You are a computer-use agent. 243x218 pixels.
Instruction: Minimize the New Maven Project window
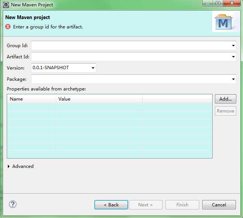point(208,3)
